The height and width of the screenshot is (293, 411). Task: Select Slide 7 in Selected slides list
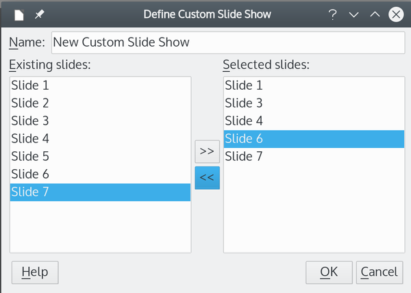pyautogui.click(x=314, y=156)
